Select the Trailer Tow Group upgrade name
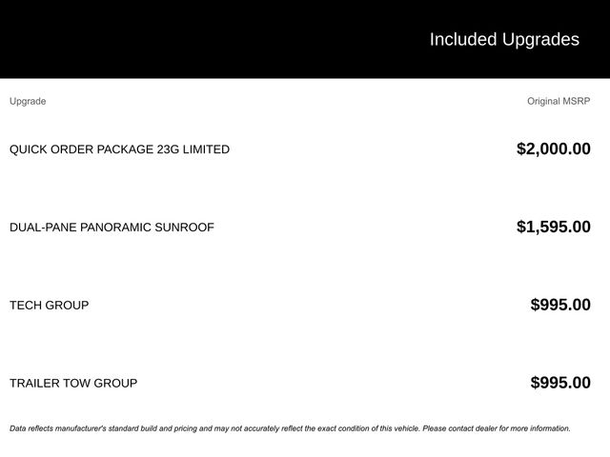This screenshot has width=610, height=457. pyautogui.click(x=73, y=384)
